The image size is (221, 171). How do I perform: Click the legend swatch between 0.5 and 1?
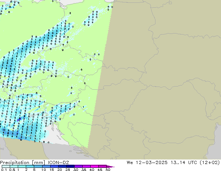14,166
